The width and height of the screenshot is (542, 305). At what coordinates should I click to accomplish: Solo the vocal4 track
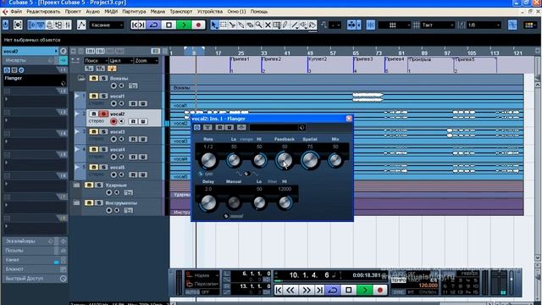tap(103, 149)
